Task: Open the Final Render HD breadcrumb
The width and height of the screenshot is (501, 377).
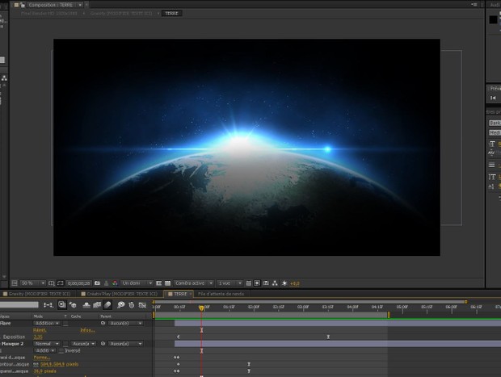Action: pyautogui.click(x=48, y=14)
